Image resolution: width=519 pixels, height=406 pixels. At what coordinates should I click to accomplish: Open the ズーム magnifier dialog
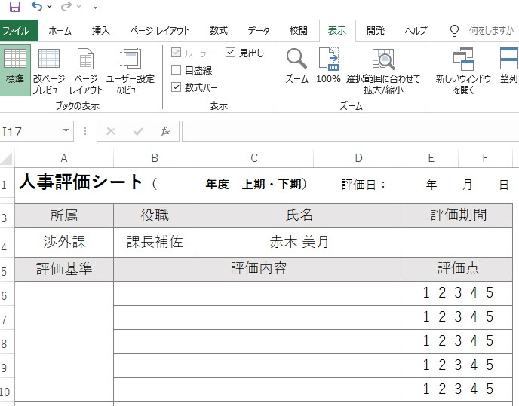[296, 66]
